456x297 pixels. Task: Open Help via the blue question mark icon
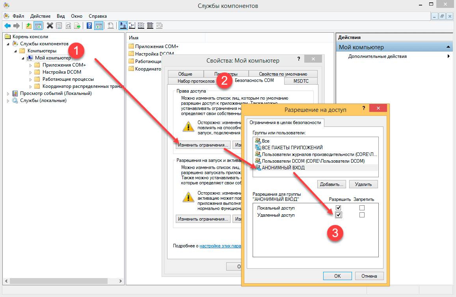pyautogui.click(x=89, y=26)
